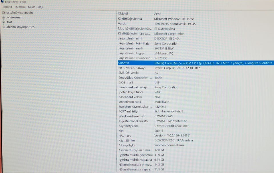Select the Aikavyöhyke row
The height and width of the screenshot is (173, 274).
(x=127, y=145)
